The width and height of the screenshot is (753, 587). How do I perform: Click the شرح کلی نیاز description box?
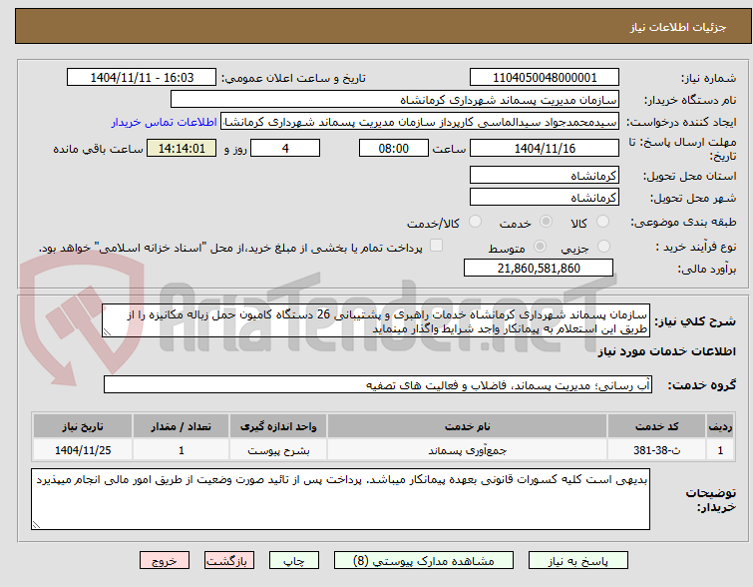pyautogui.click(x=376, y=320)
